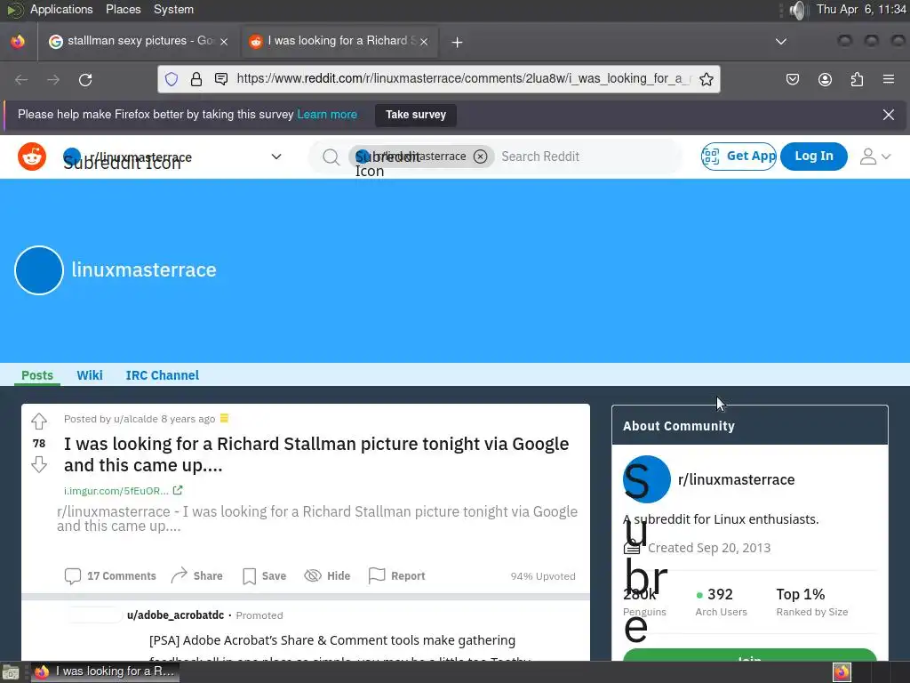Click the 17 Comments speech bubble icon

tap(73, 575)
